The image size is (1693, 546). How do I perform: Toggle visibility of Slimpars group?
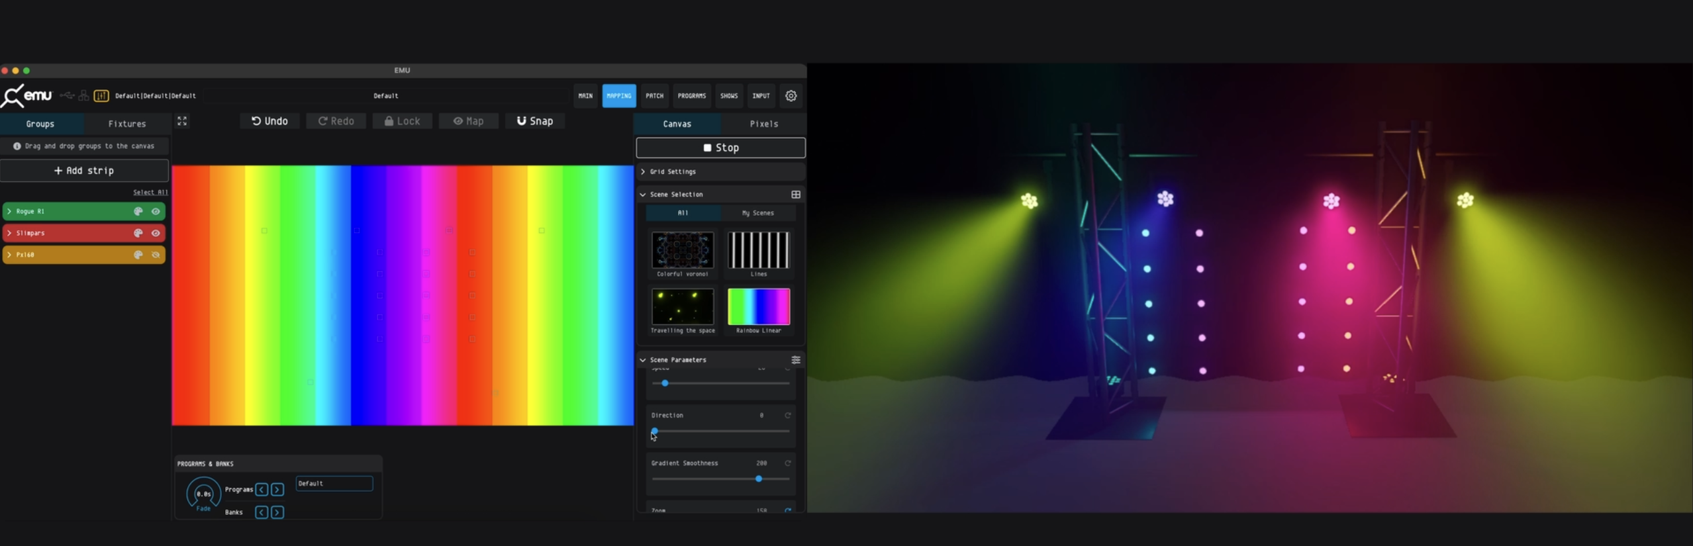(156, 233)
